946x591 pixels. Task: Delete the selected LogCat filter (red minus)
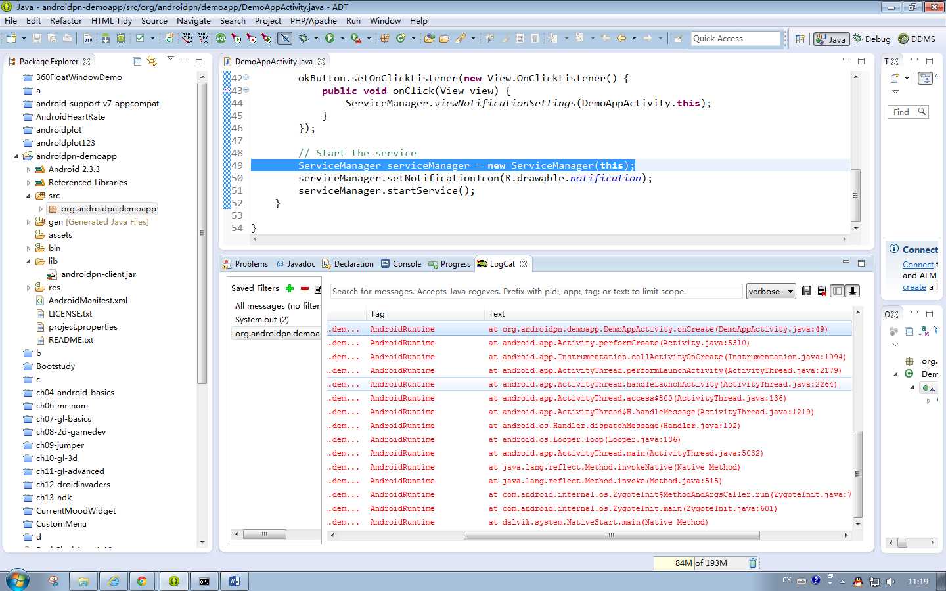[x=304, y=288]
